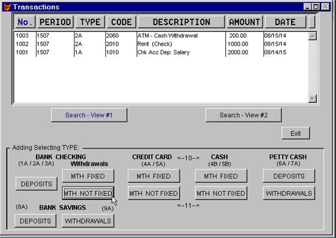Select the ATM - Cash Withdrawal transaction row

click(161, 35)
